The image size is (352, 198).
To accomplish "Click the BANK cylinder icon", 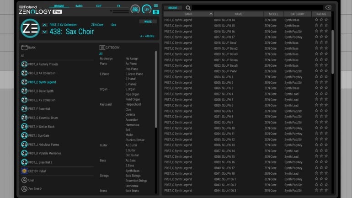I will 24,48.
